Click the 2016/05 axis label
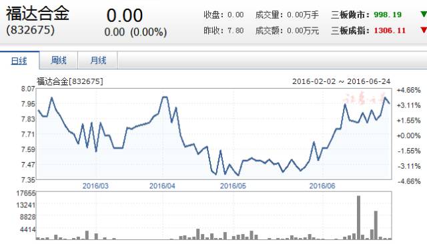427x244 pixels. pos(233,186)
